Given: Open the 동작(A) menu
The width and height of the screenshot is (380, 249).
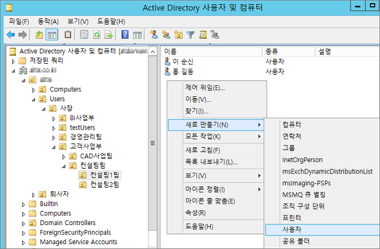Looking at the screenshot, I should coord(48,21).
